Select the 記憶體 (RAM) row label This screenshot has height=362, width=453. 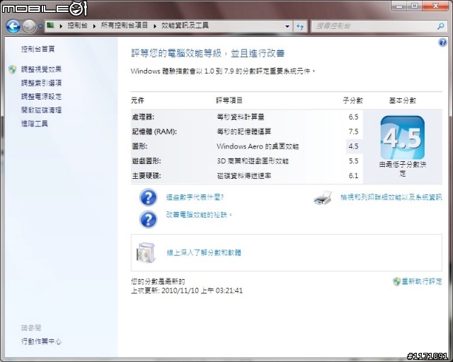pos(154,132)
